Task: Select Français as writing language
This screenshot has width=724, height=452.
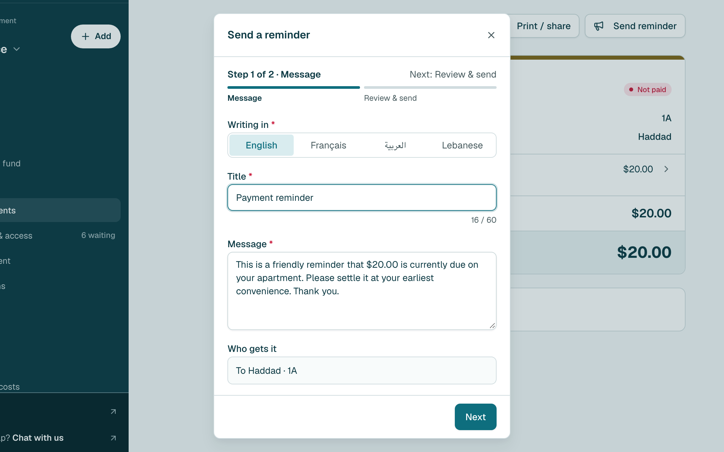Action: pyautogui.click(x=328, y=145)
